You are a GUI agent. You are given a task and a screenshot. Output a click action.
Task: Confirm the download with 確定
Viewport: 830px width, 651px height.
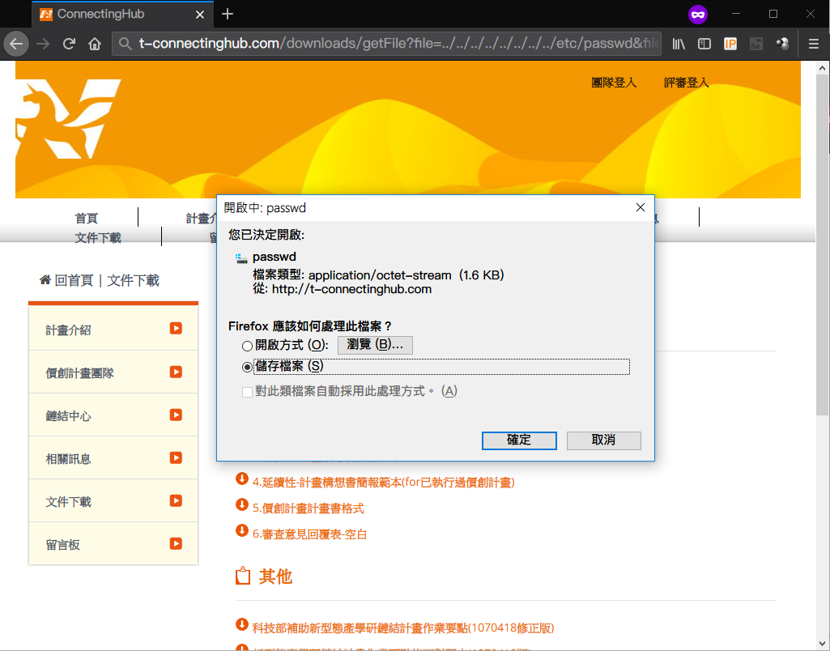tap(519, 440)
